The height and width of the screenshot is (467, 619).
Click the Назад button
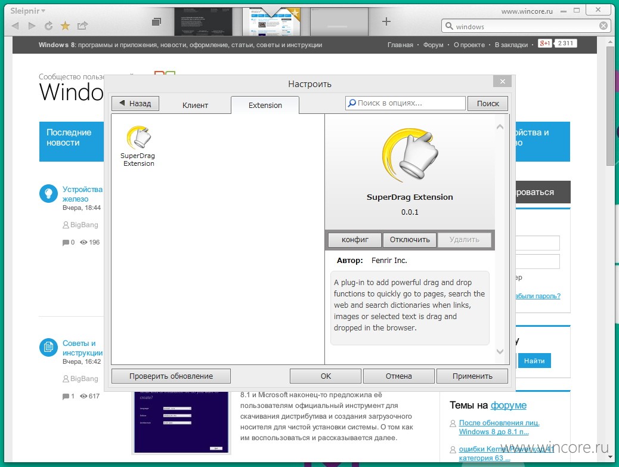tap(135, 103)
